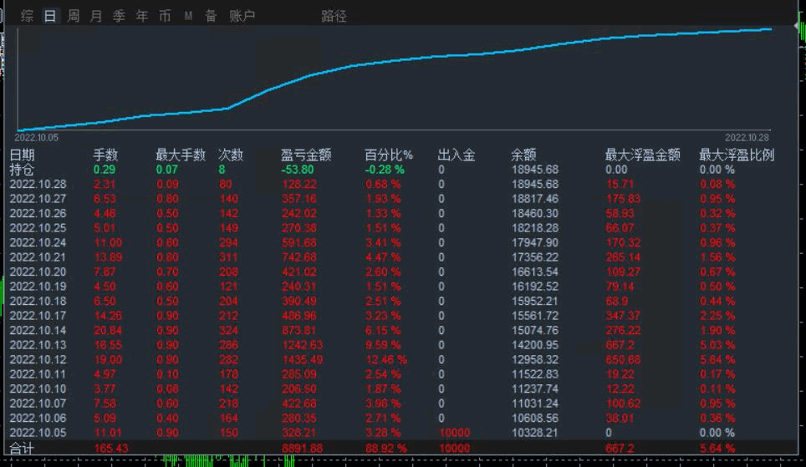Screen dimensions: 806x467
Task: Open the 路径 path tab
Action: pos(334,16)
